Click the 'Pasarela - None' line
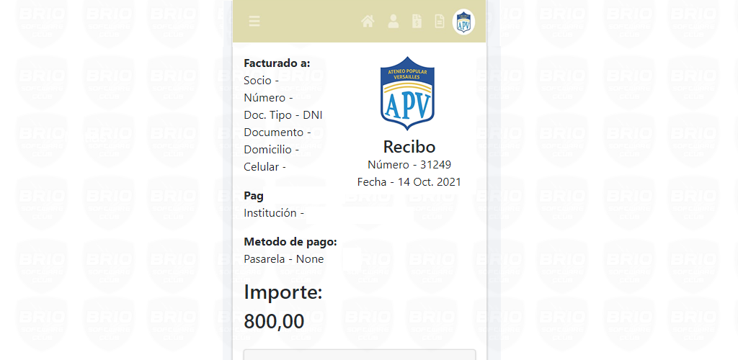Screen dimensions: 738x360 point(284,259)
